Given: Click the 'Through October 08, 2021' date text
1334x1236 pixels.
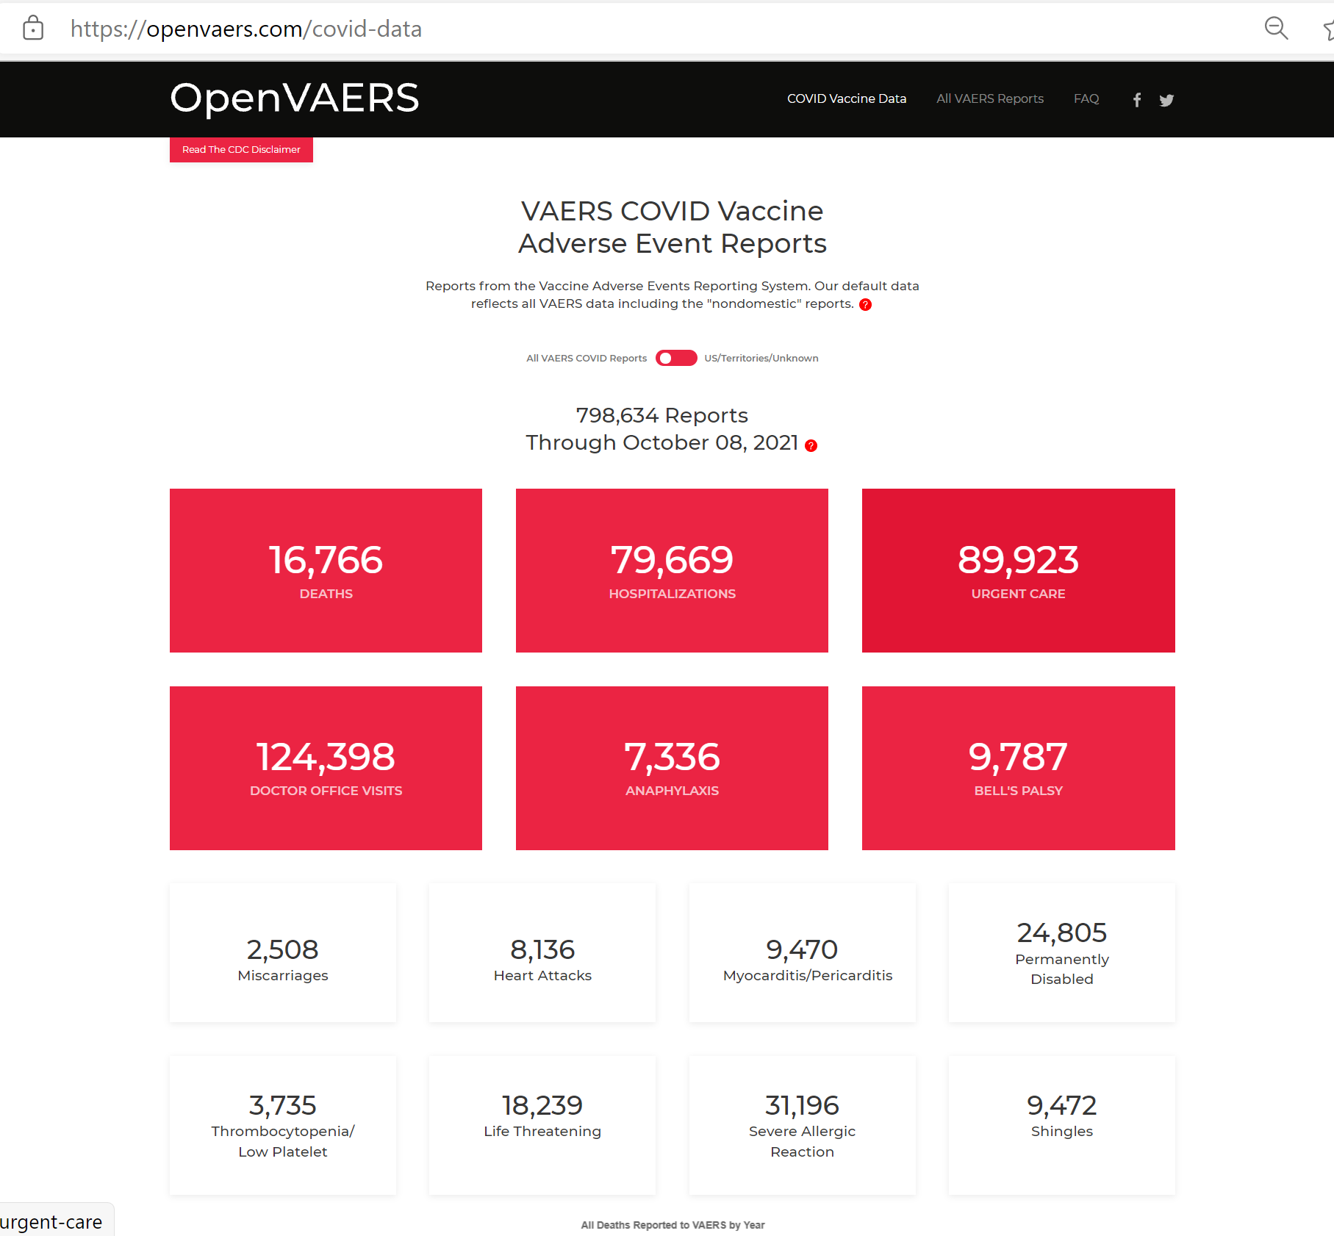Looking at the screenshot, I should [661, 442].
